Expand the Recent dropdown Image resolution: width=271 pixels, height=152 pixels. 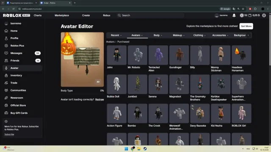pyautogui.click(x=116, y=35)
